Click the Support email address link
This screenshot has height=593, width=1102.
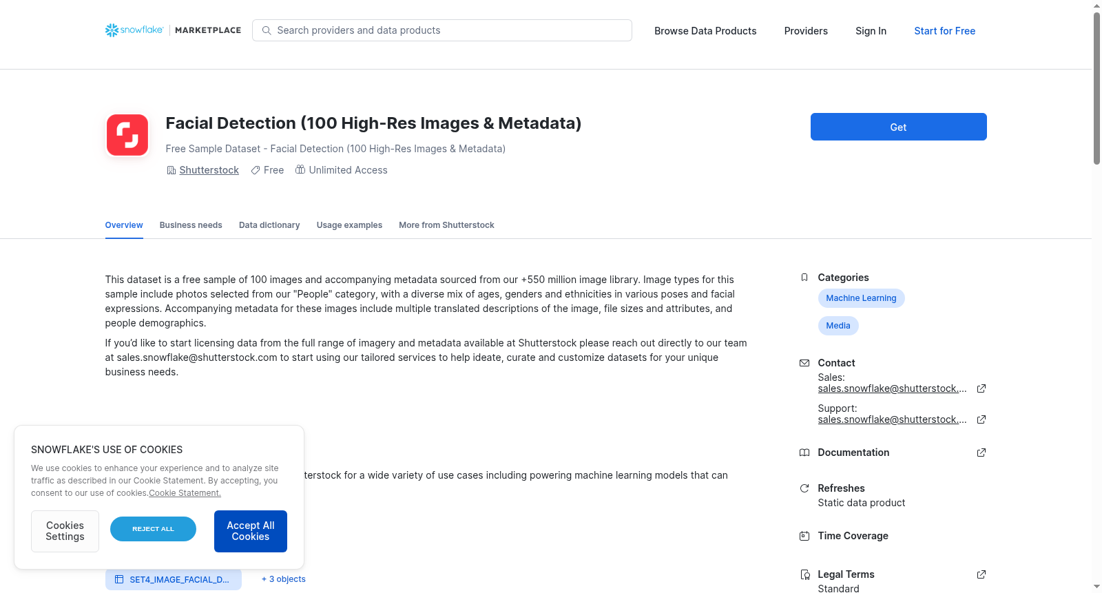892,419
